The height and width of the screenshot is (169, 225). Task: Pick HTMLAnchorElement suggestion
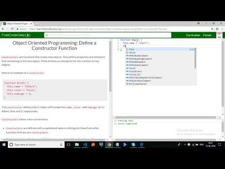tap(161, 81)
